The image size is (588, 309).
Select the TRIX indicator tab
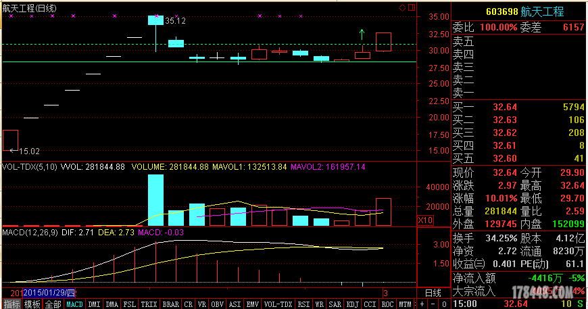click(149, 304)
